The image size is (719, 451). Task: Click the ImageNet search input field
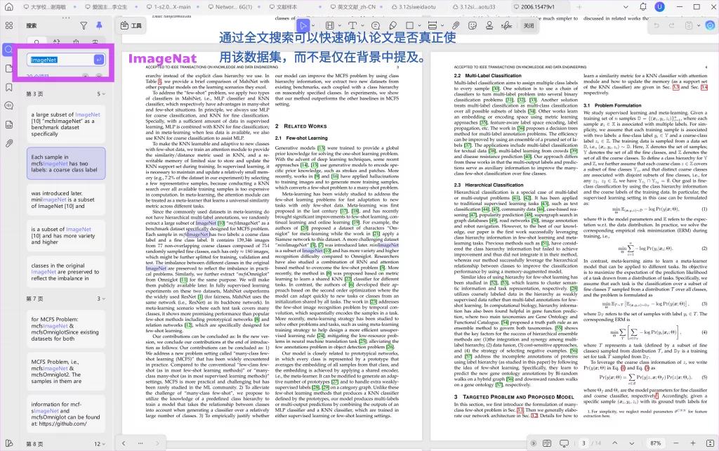(x=59, y=60)
